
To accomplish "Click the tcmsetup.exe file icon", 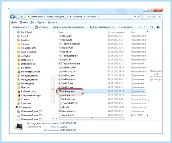I will [x=60, y=111].
